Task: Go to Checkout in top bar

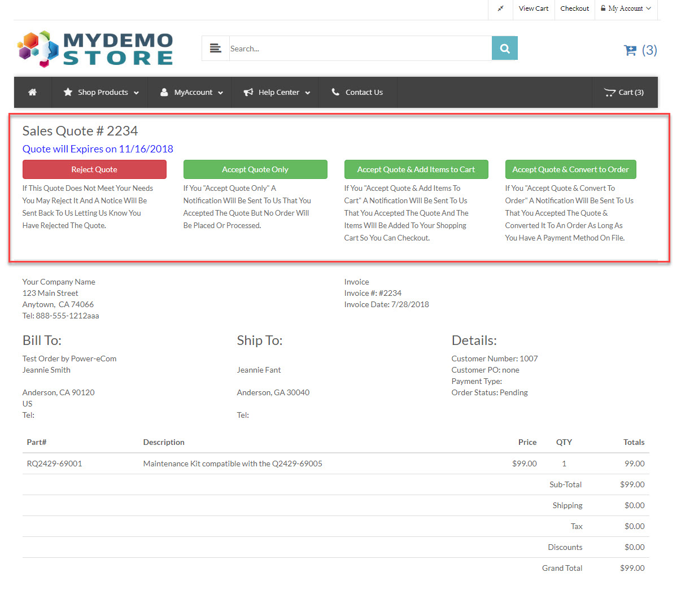Action: (574, 8)
